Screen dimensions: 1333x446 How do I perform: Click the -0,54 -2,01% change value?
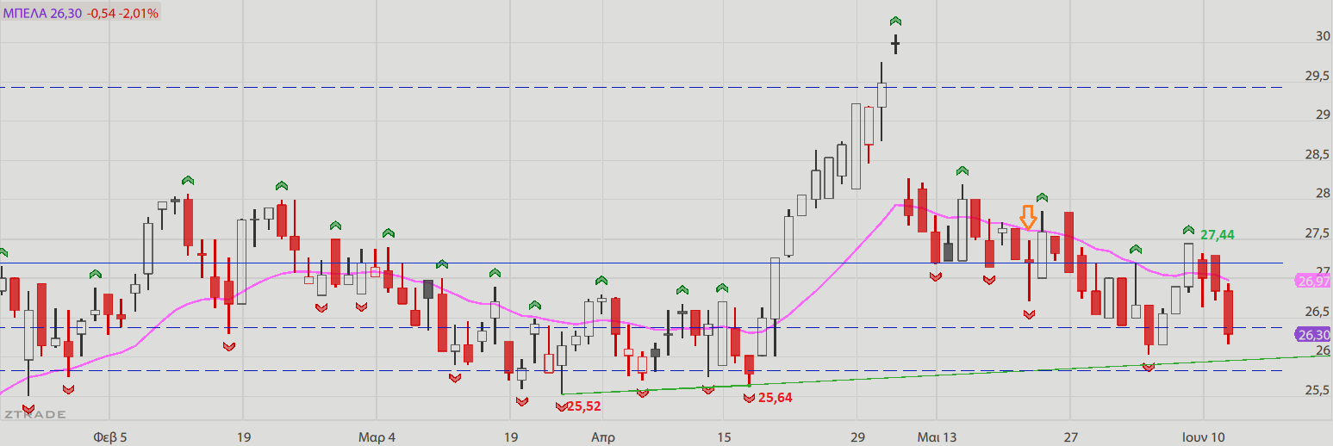[x=122, y=14]
